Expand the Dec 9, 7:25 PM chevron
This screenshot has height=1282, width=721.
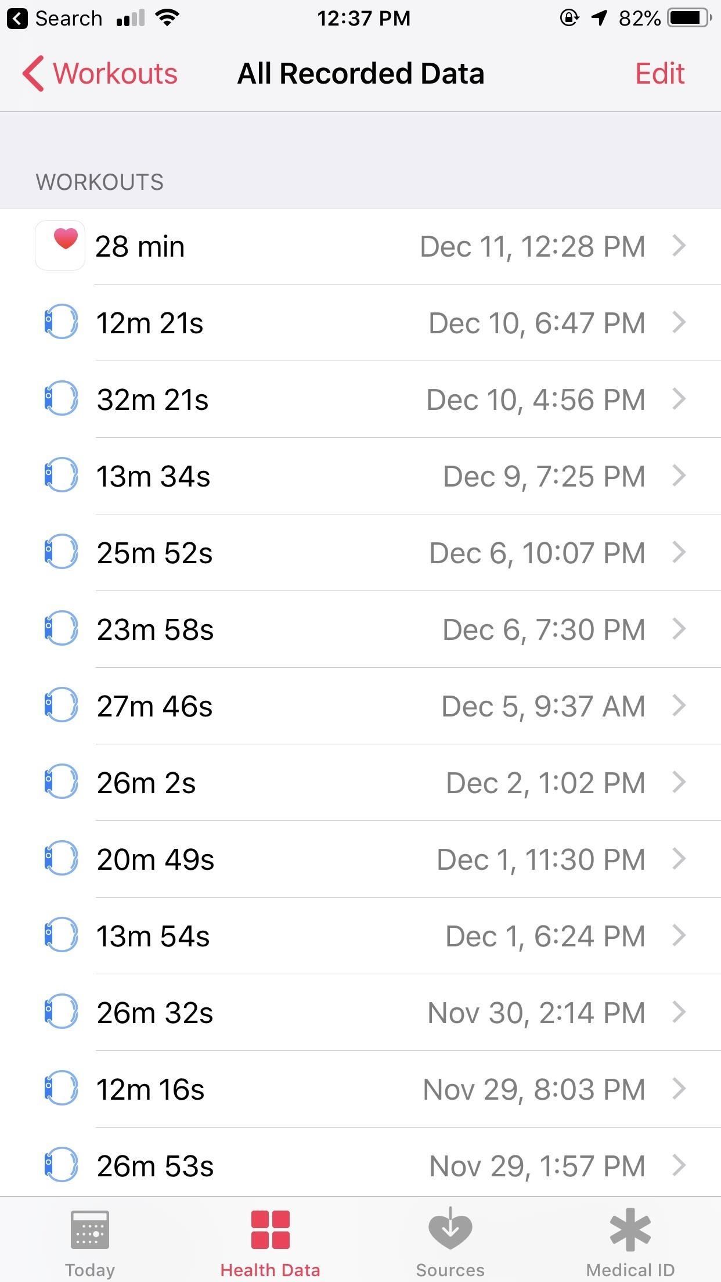pyautogui.click(x=679, y=476)
